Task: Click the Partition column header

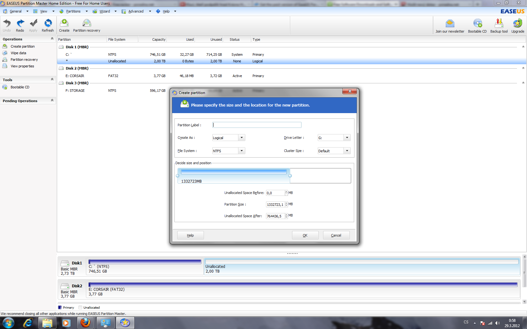Action: coord(82,39)
